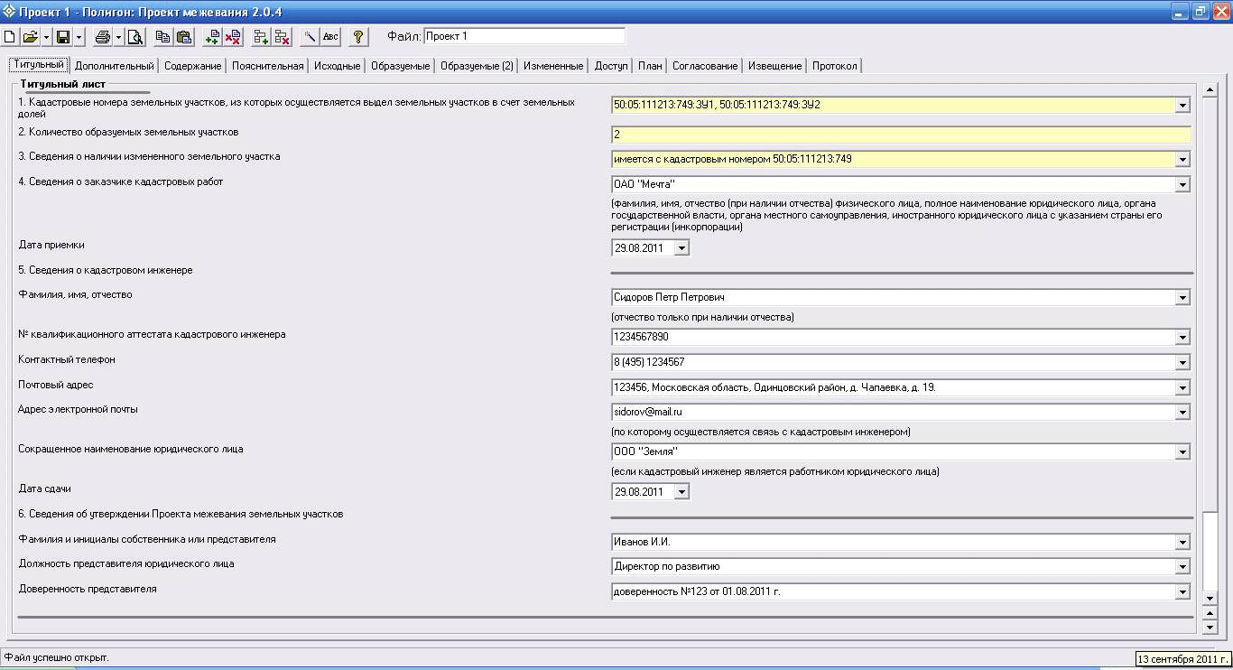Click the Open folder toolbar icon

tap(31, 37)
